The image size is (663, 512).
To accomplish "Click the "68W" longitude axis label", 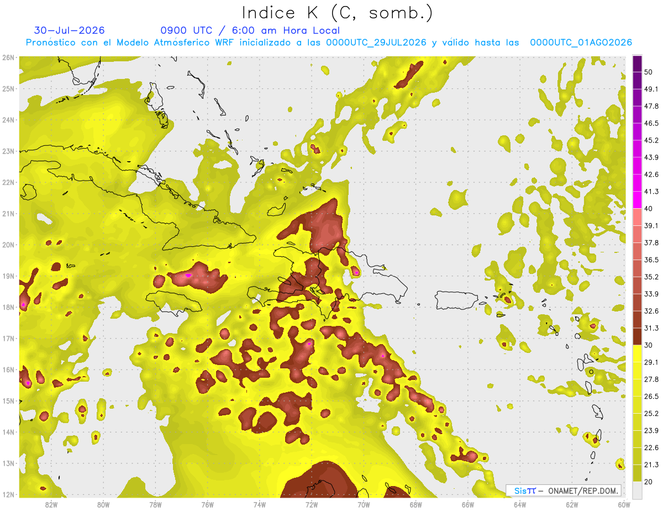I will (415, 504).
